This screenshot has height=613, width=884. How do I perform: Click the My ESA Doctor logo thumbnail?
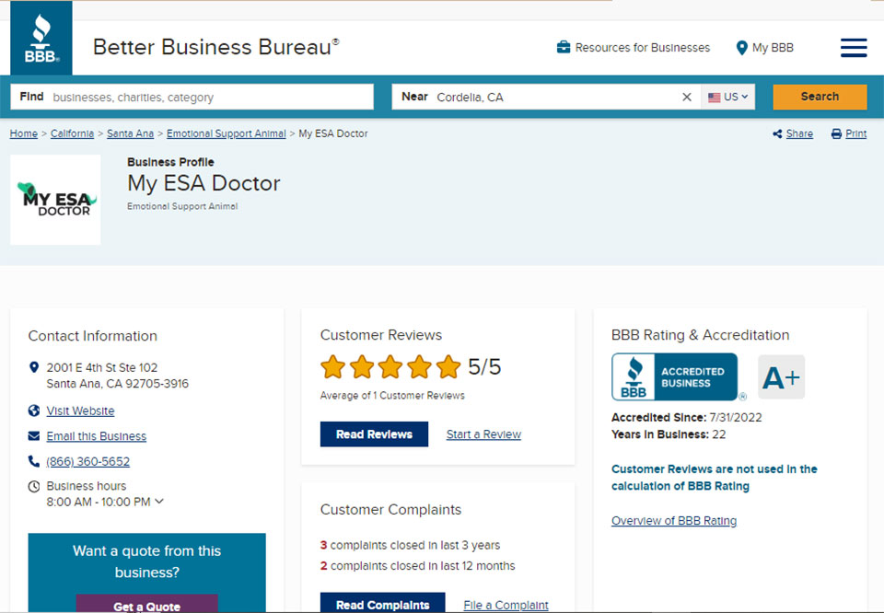55,200
